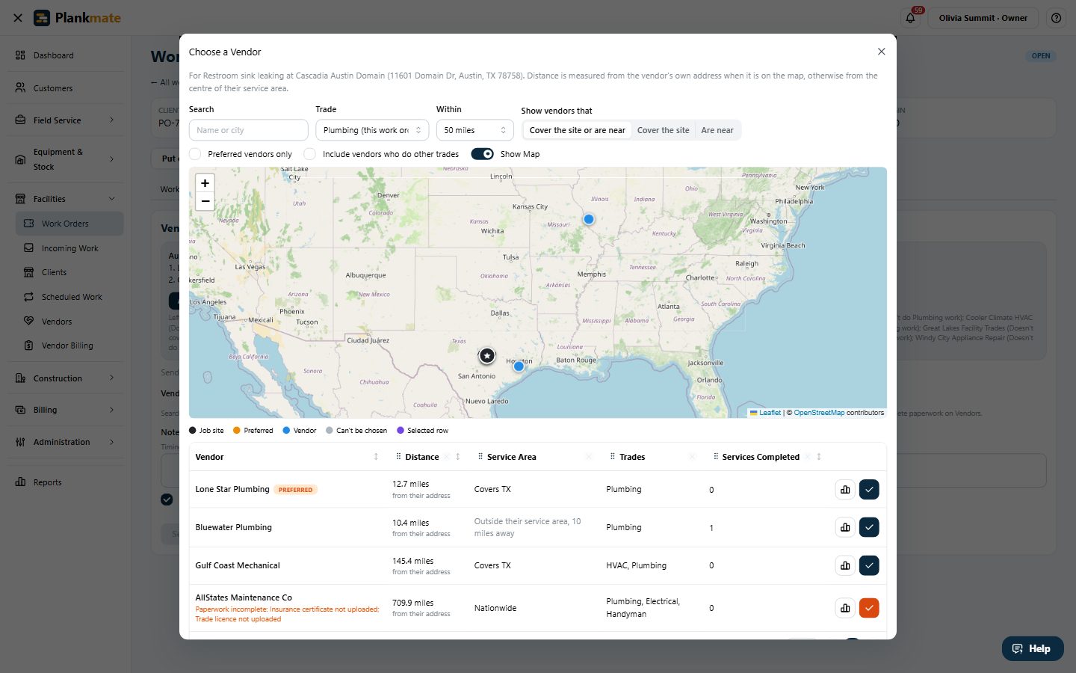This screenshot has height=673, width=1076.
Task: Select Cover the site or are near
Action: click(577, 130)
